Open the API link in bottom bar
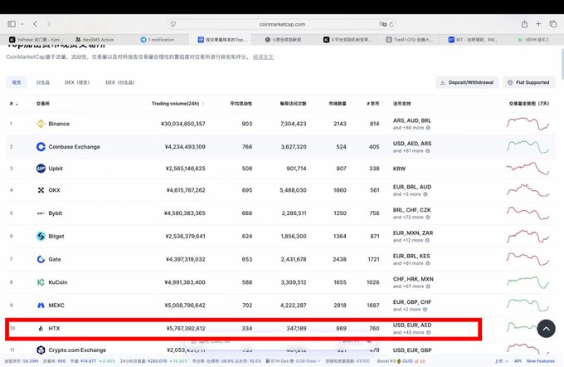 pos(518,361)
